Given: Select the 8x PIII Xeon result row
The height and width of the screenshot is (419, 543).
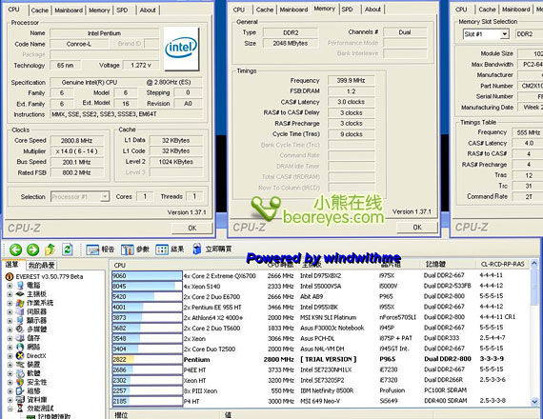Looking at the screenshot, I should (320, 390).
